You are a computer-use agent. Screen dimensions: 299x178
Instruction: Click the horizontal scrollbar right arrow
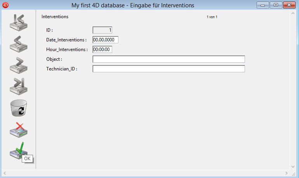click(287, 173)
